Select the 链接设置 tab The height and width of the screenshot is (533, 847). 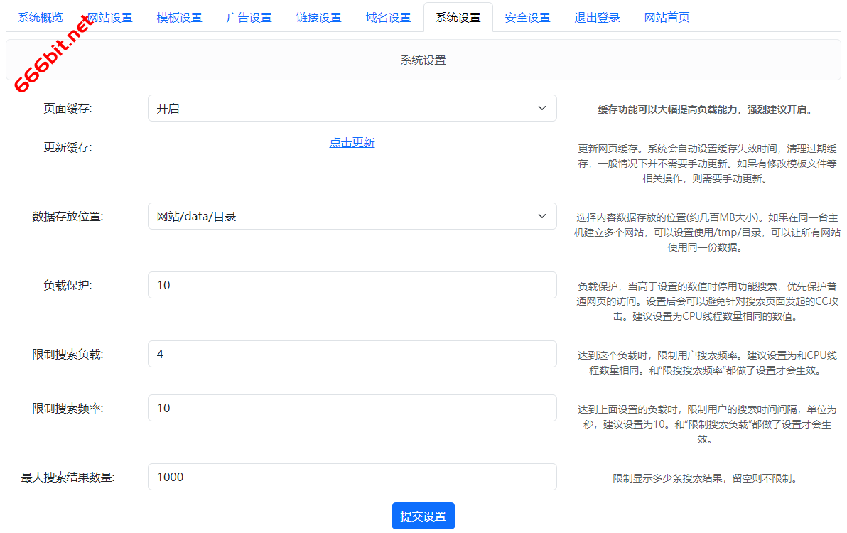click(318, 16)
